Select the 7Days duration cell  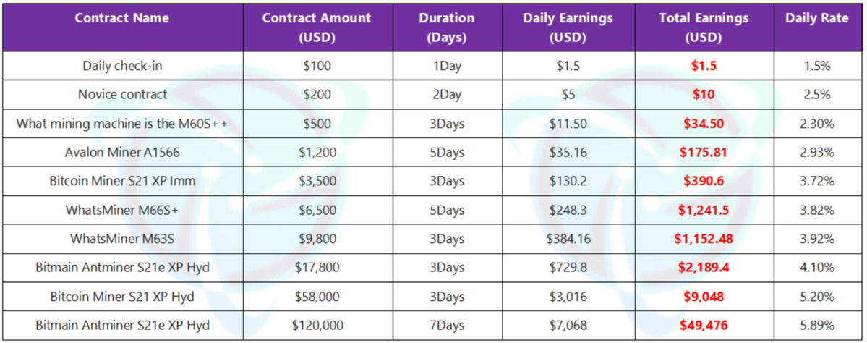tap(446, 326)
